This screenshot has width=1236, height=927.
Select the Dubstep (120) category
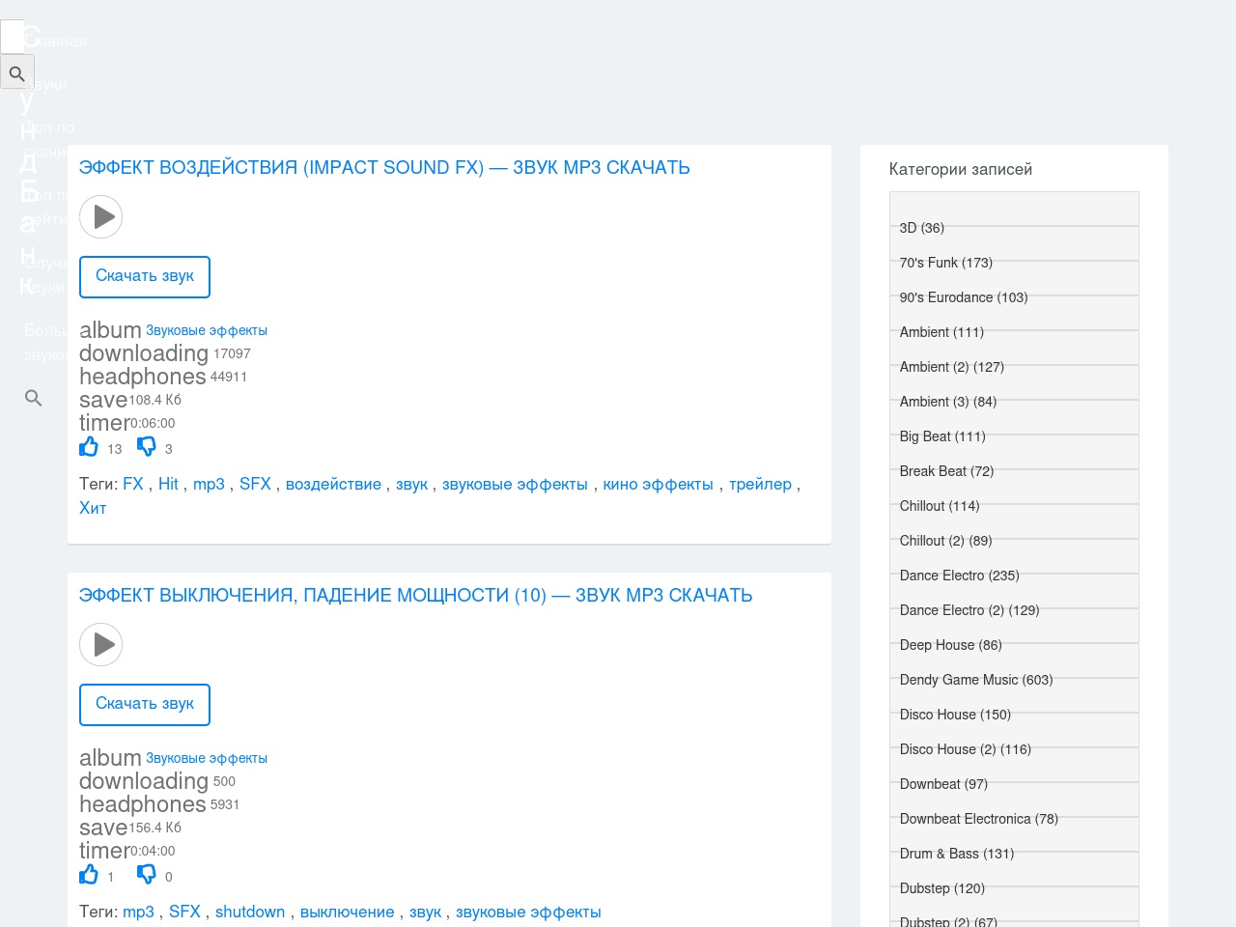[942, 888]
